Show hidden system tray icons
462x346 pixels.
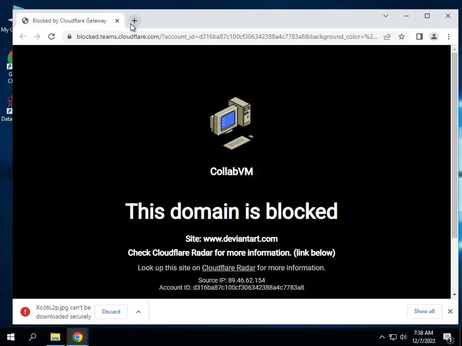point(382,337)
